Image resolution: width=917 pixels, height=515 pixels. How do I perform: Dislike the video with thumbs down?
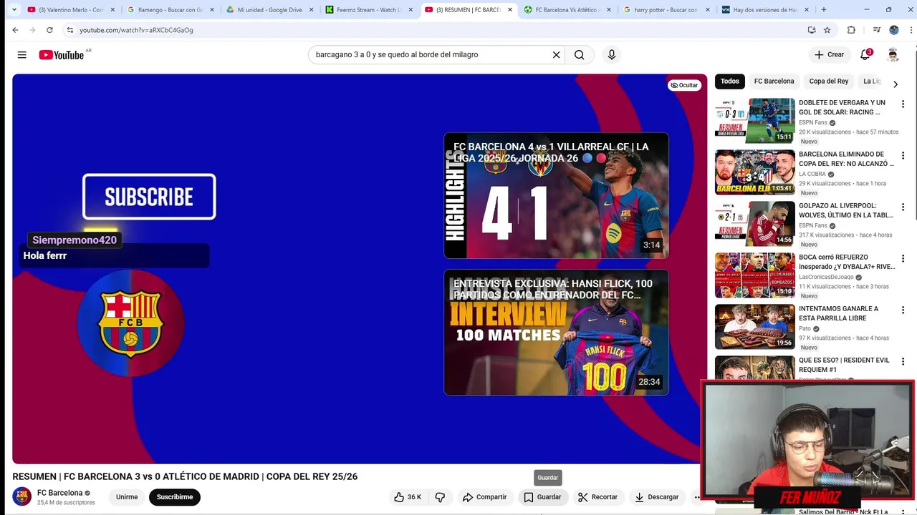[x=440, y=497]
